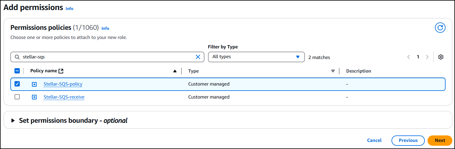The image size is (455, 149).
Task: Open the Stellar-SQS-receive link
Action: (x=64, y=97)
